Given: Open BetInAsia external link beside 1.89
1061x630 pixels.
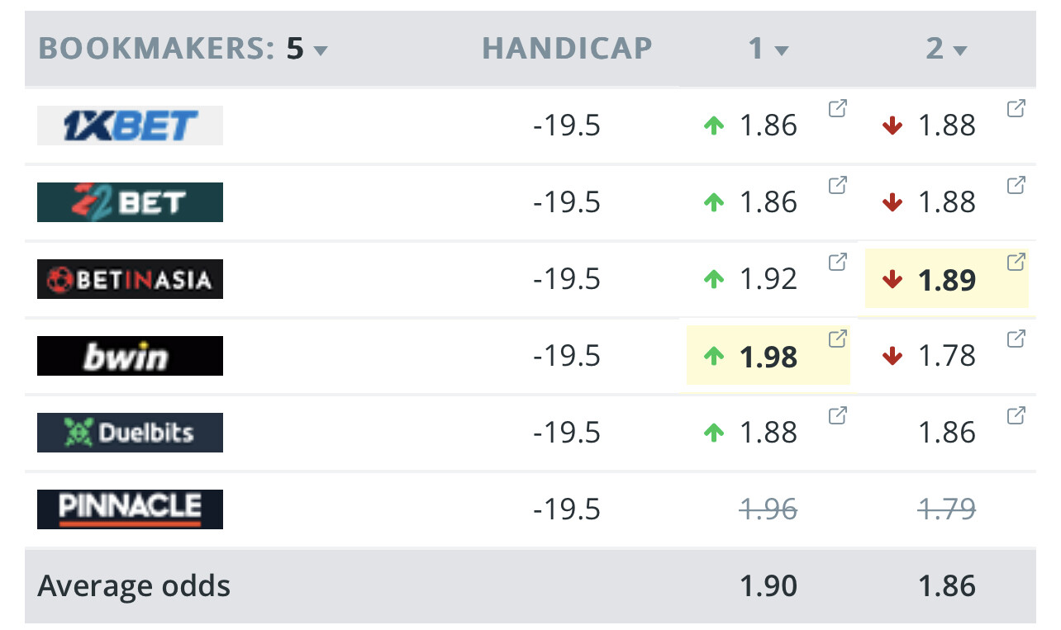Looking at the screenshot, I should (1016, 263).
